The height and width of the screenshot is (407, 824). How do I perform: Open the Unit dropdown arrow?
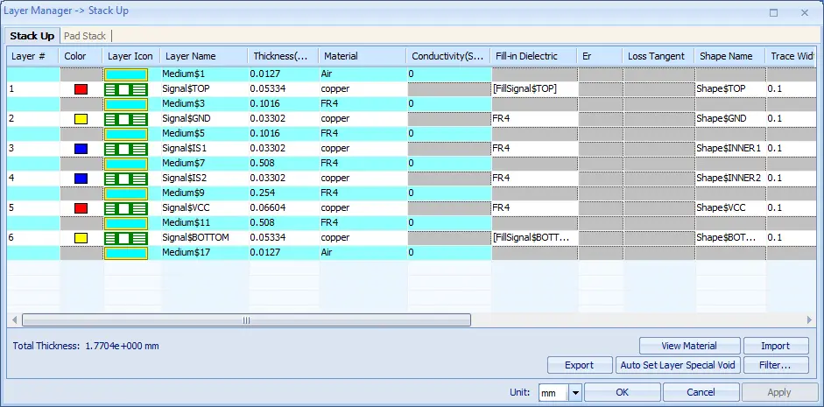(575, 392)
